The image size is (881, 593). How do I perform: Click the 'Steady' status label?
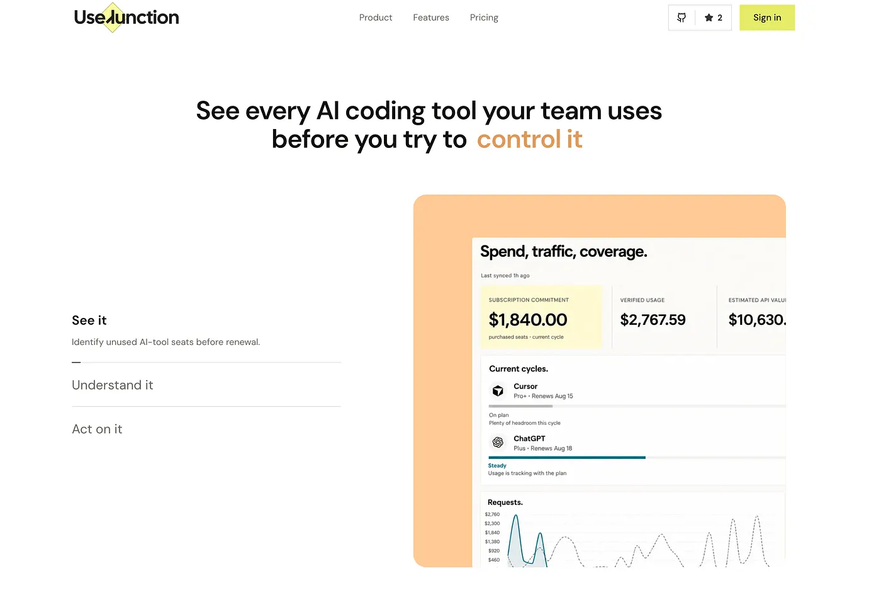[497, 466]
